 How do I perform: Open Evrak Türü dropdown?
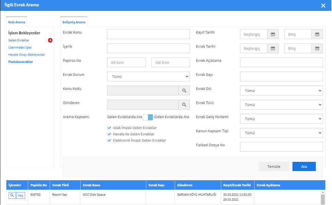click(x=281, y=105)
